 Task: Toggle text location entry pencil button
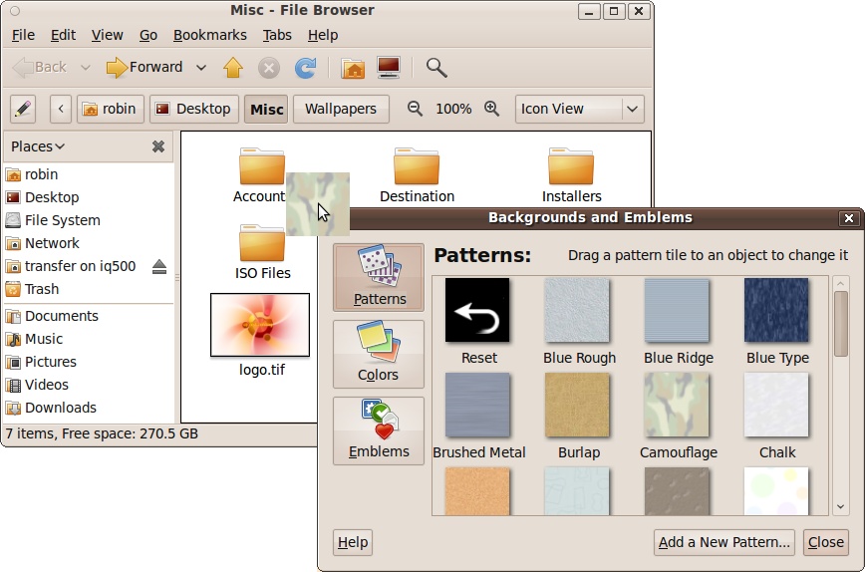tap(23, 109)
